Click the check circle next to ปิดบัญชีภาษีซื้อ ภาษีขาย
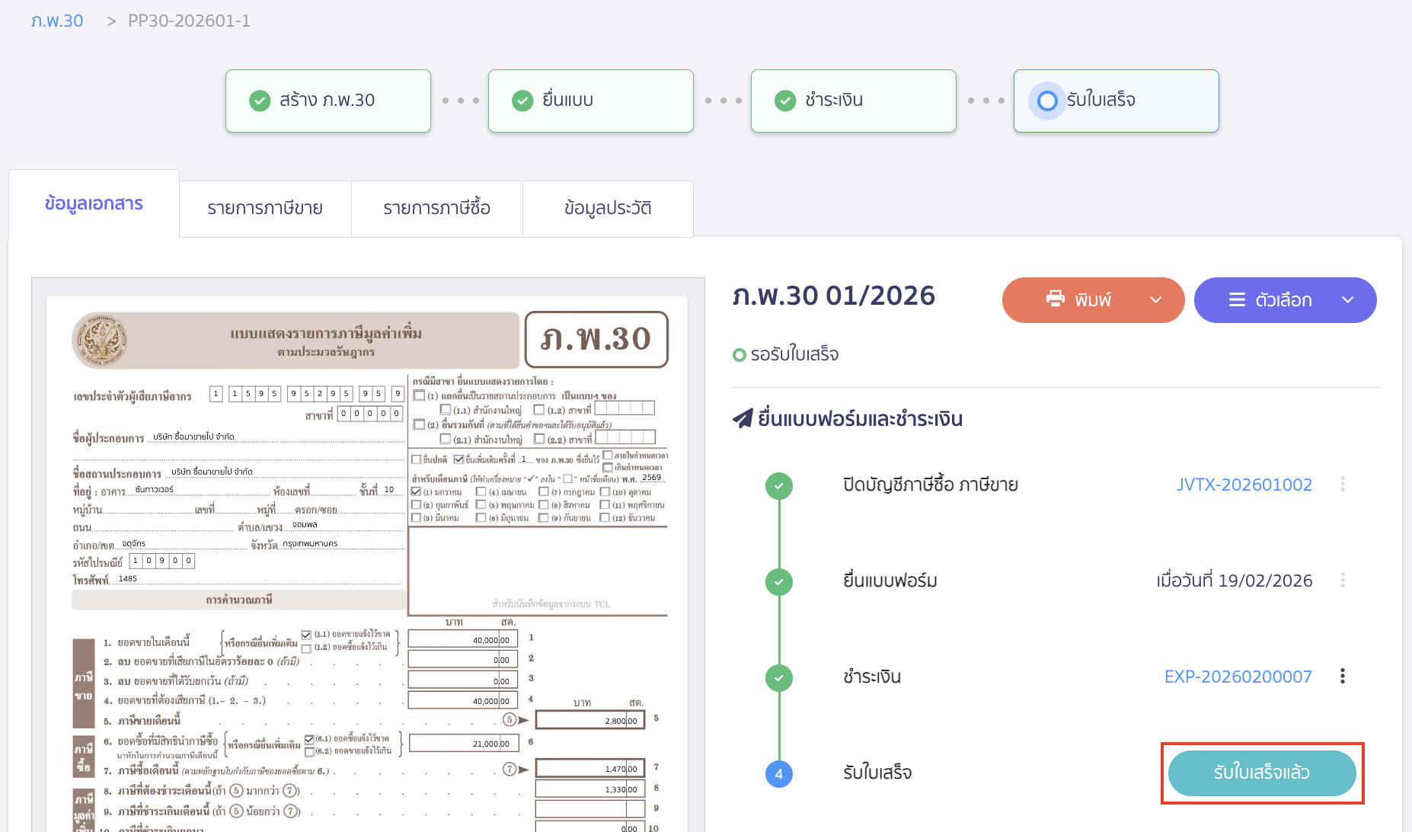Screen dimensions: 1412x832 (778, 485)
